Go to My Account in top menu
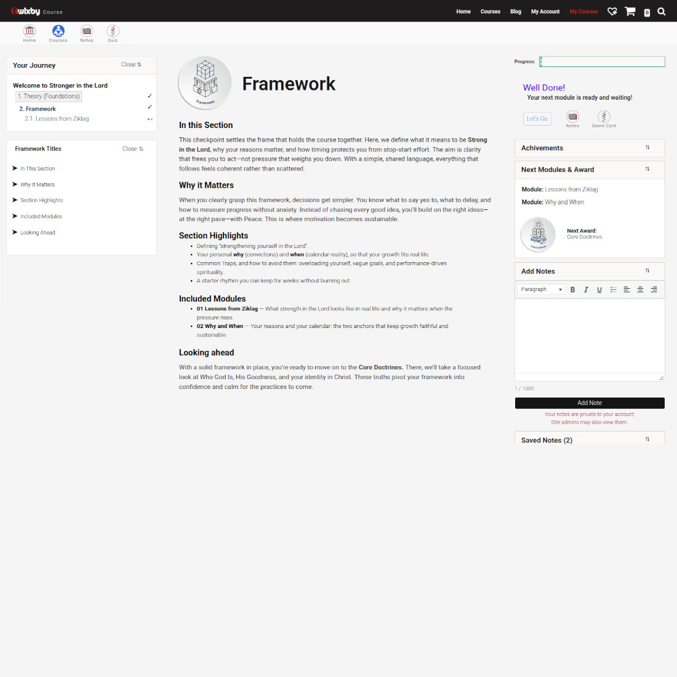Image resolution: width=677 pixels, height=677 pixels. click(545, 12)
